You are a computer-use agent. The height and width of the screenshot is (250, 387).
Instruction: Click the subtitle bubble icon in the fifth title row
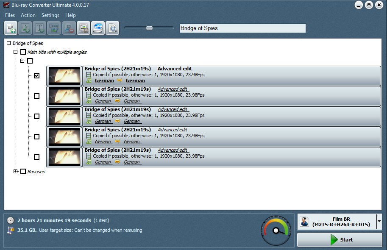(x=117, y=161)
